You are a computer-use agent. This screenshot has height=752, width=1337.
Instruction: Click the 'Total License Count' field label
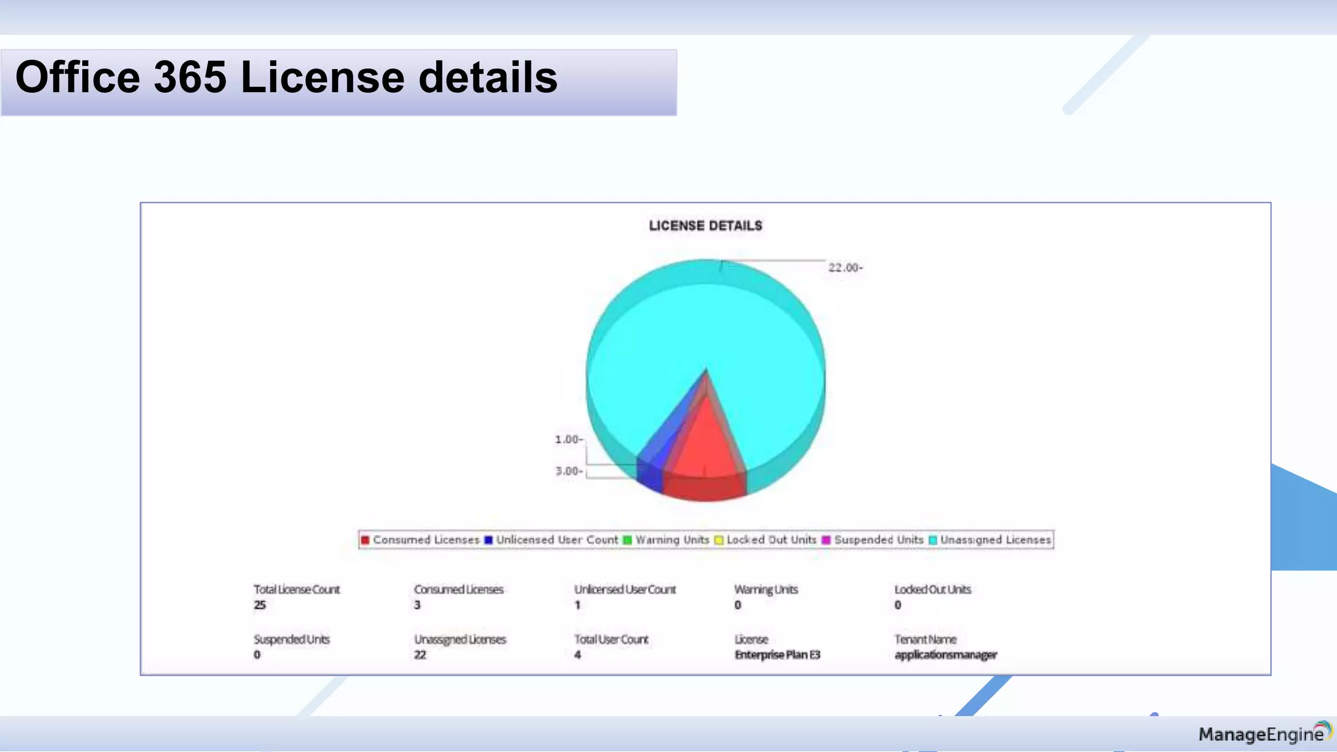coord(297,589)
